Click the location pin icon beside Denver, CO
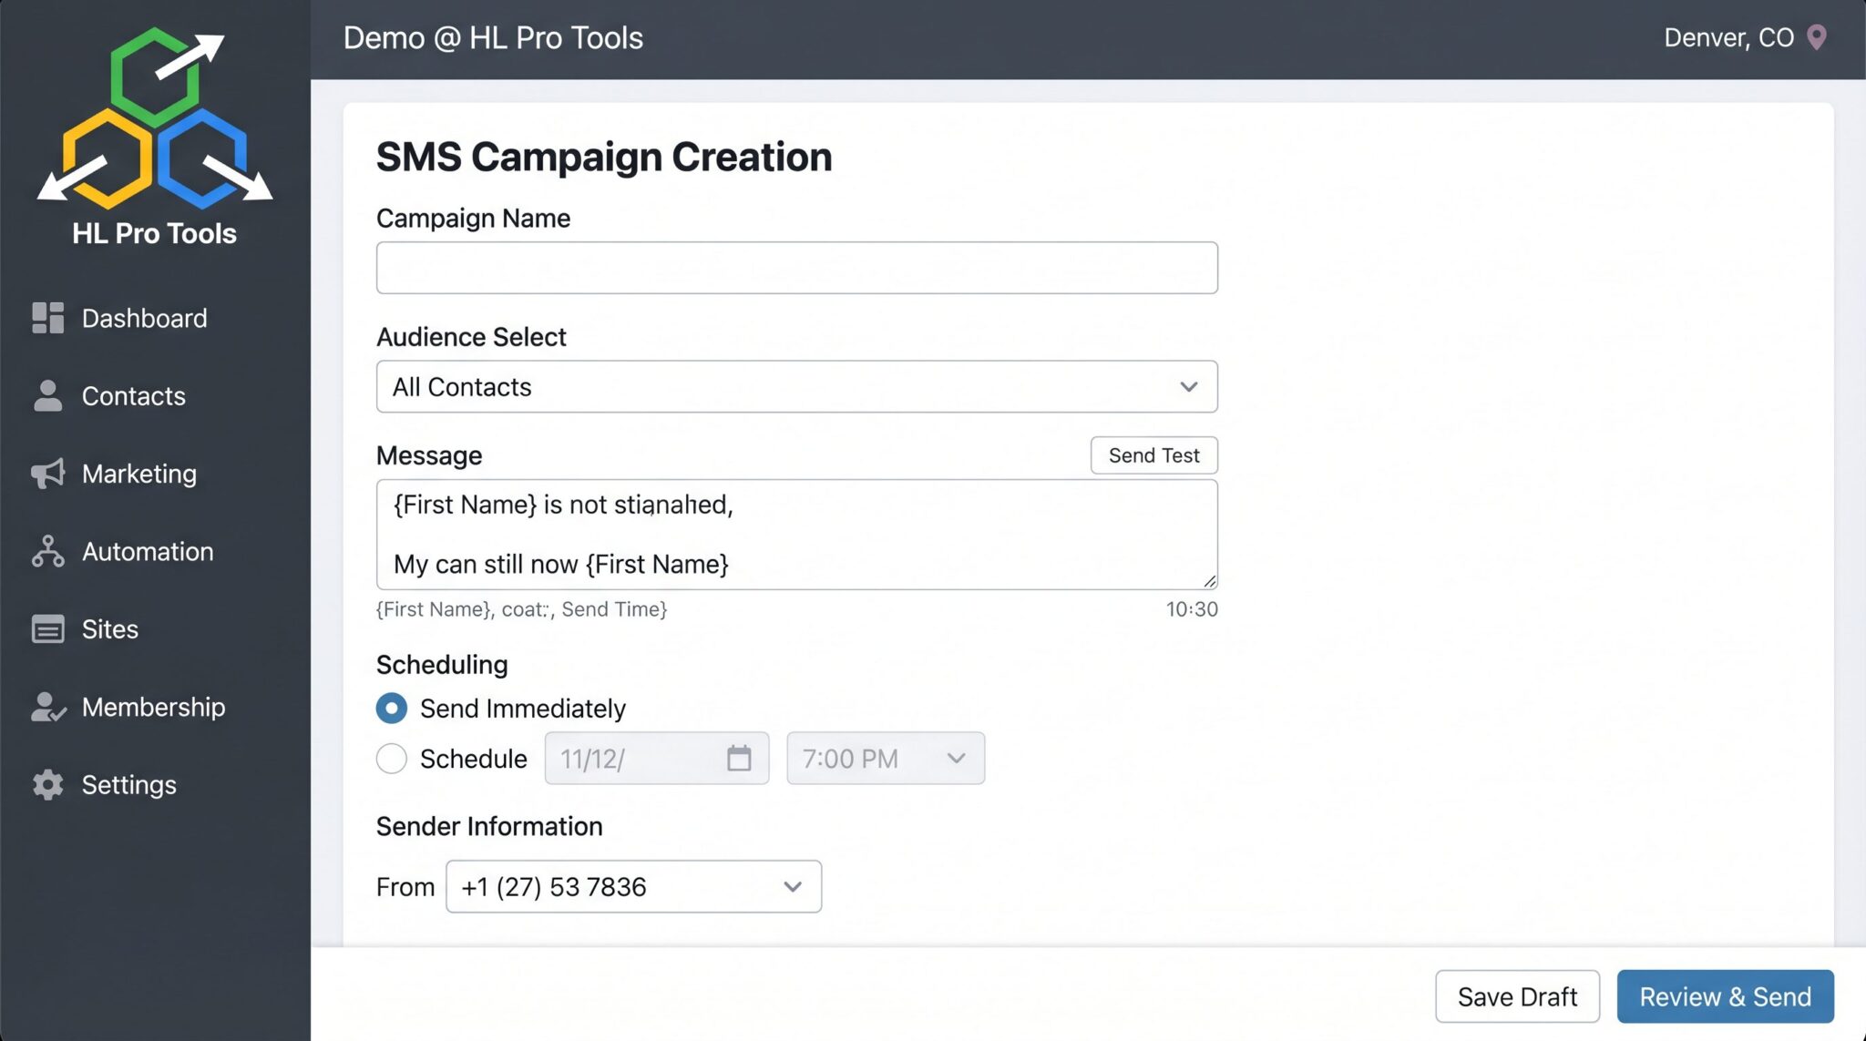 click(x=1816, y=37)
